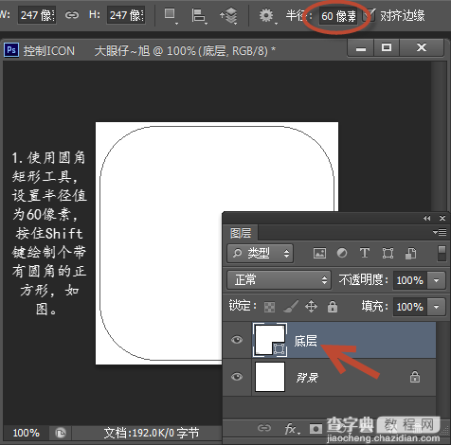Click the 背景 layer name
This screenshot has height=445, width=451.
[307, 378]
